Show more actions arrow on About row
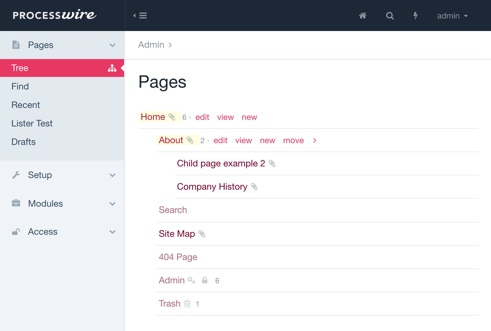Image resolution: width=491 pixels, height=331 pixels. (315, 140)
